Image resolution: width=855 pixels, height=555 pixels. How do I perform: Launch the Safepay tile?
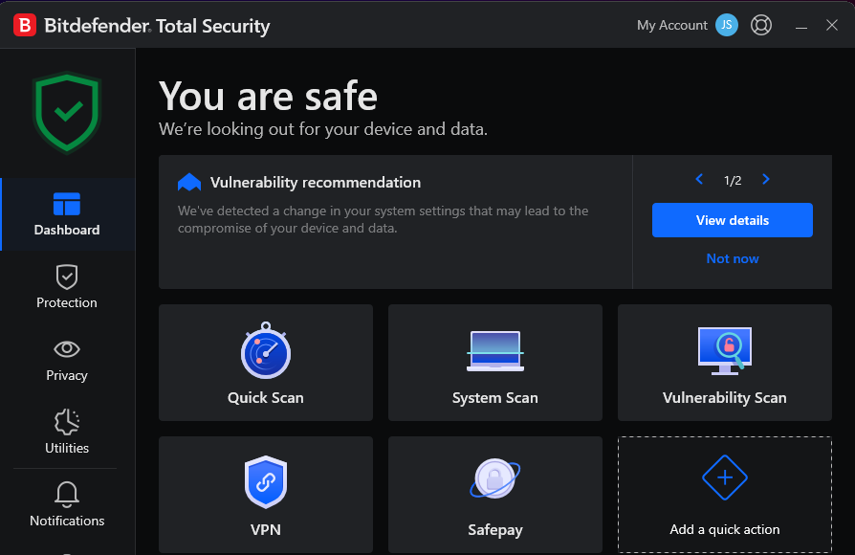coord(495,495)
